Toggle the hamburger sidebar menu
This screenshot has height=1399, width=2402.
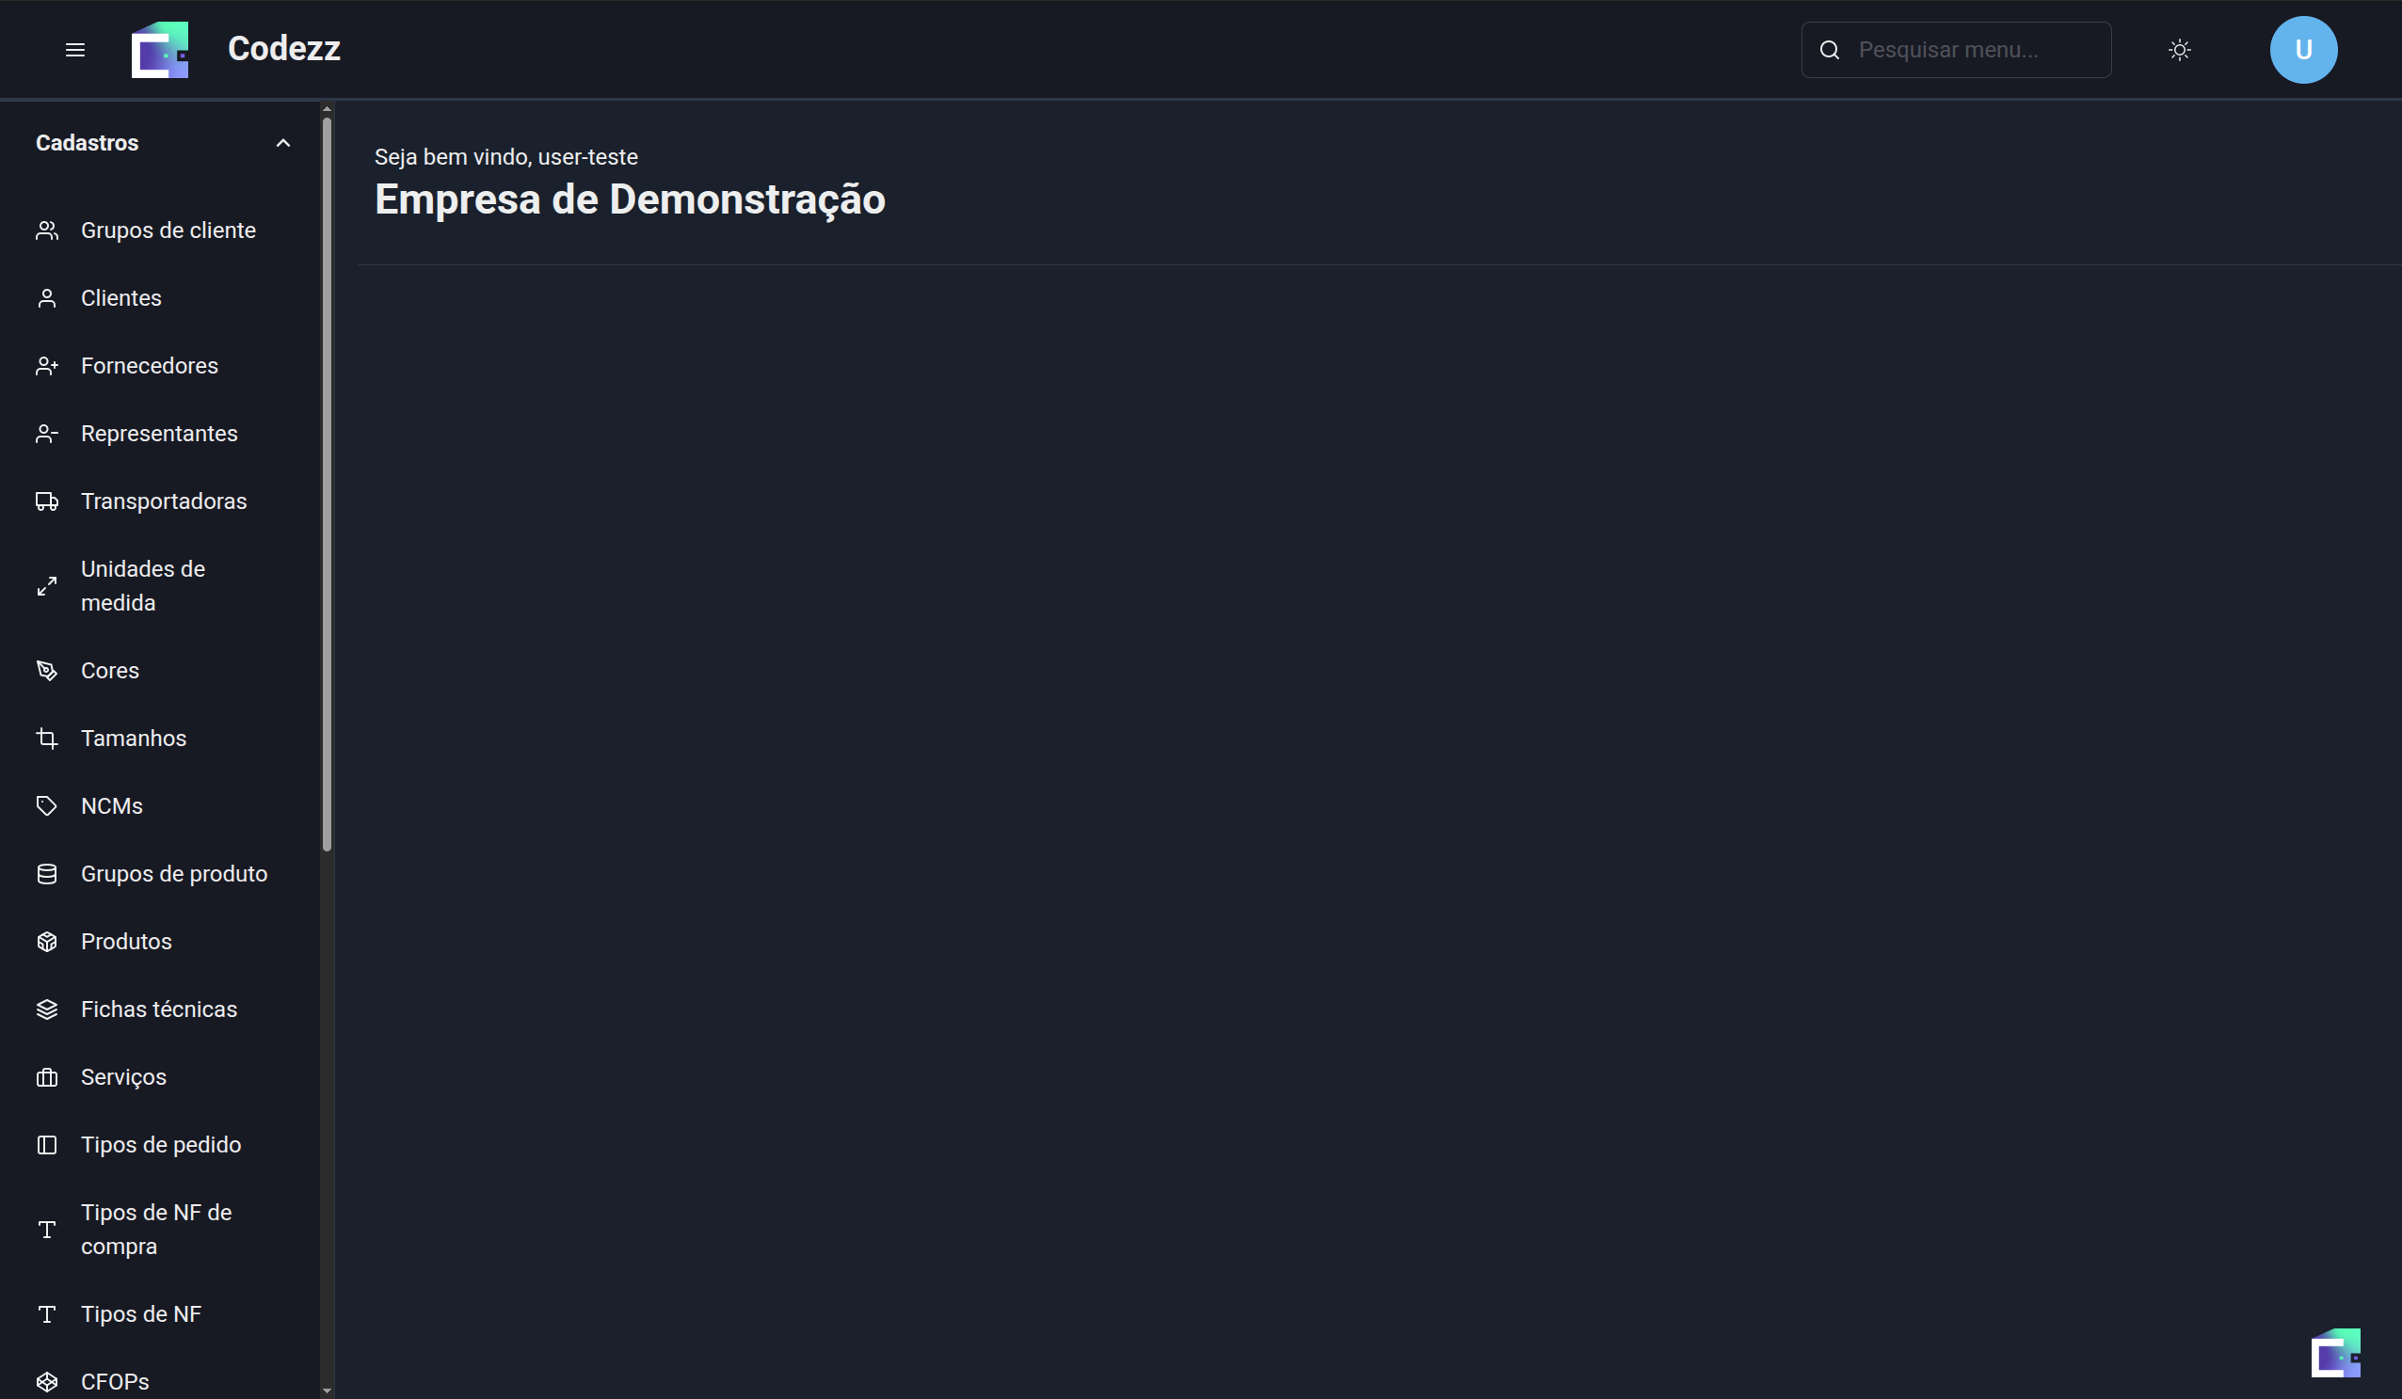click(x=75, y=50)
